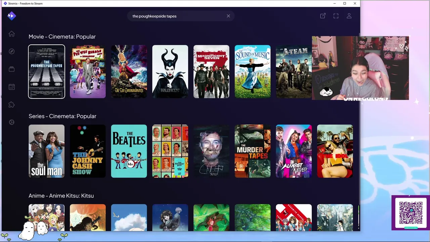Click 'Anime - Anime Kitsu: Kitsu' heading
Image resolution: width=430 pixels, height=242 pixels.
[61, 196]
